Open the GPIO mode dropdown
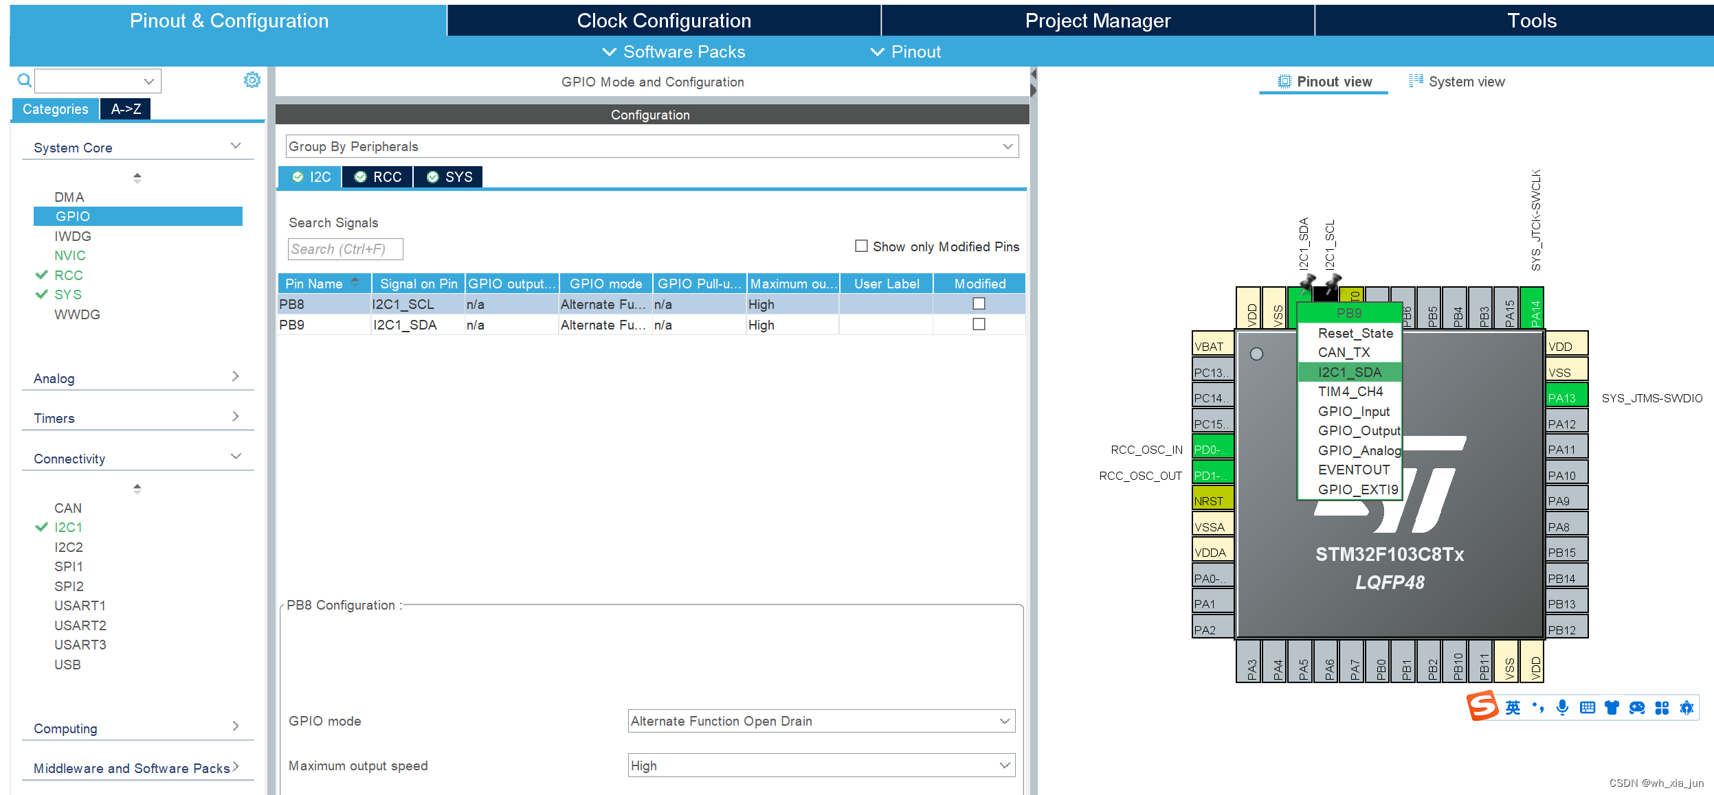 click(821, 721)
